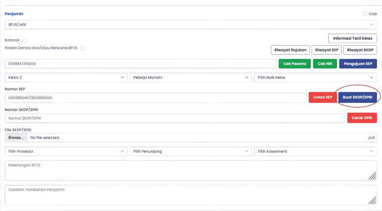Select the Pilih Penunjang dropdown
The width and height of the screenshot is (382, 211).
click(191, 152)
